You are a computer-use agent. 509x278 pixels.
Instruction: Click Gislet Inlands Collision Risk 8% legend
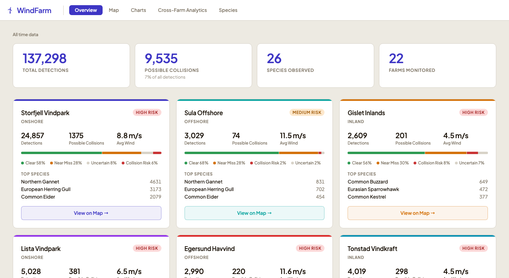coord(432,163)
